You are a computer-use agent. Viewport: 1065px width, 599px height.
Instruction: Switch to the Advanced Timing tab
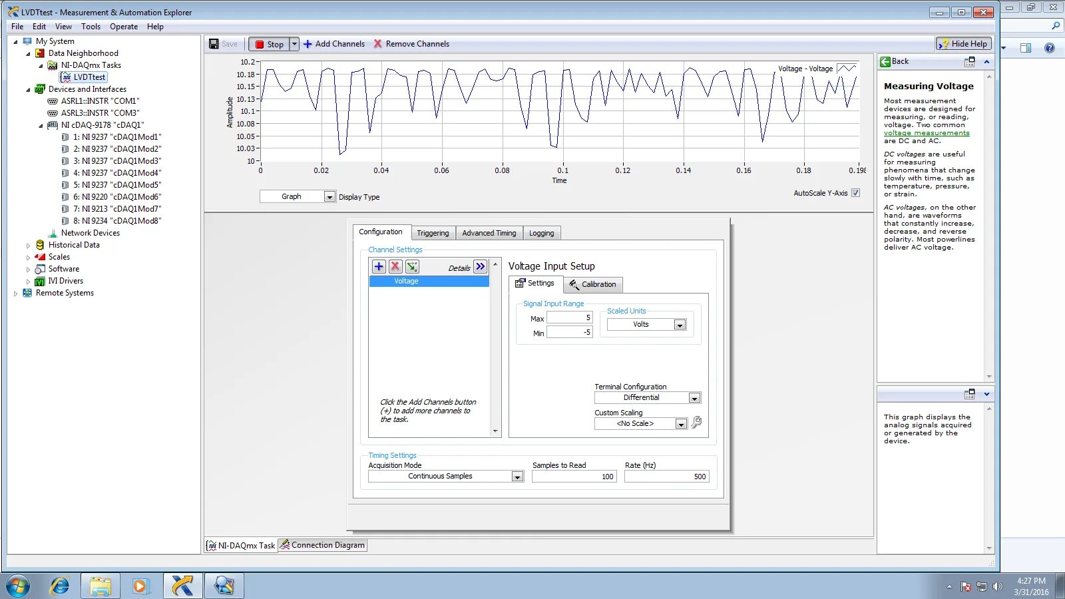(x=489, y=234)
